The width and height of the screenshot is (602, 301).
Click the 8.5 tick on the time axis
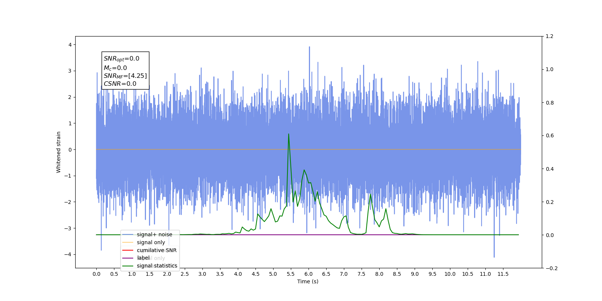pyautogui.click(x=397, y=274)
